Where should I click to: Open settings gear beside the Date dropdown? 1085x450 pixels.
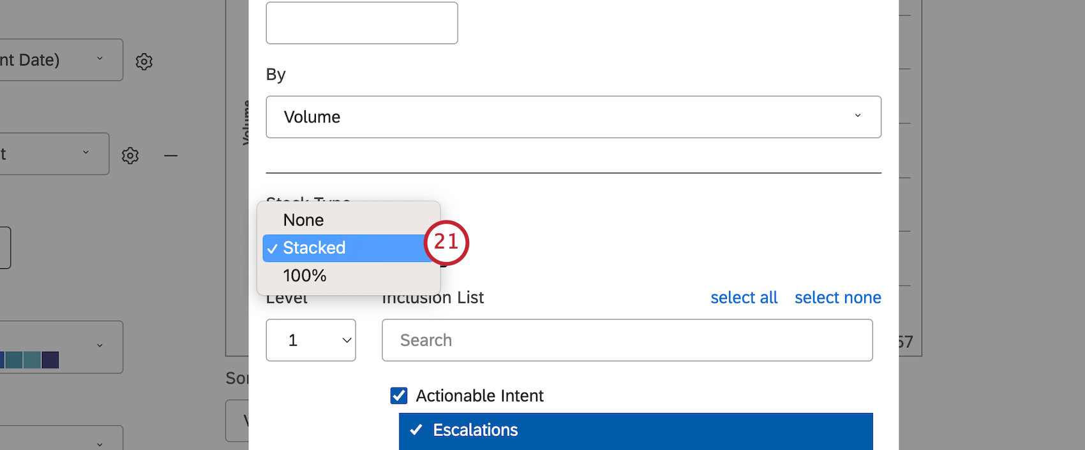(144, 61)
